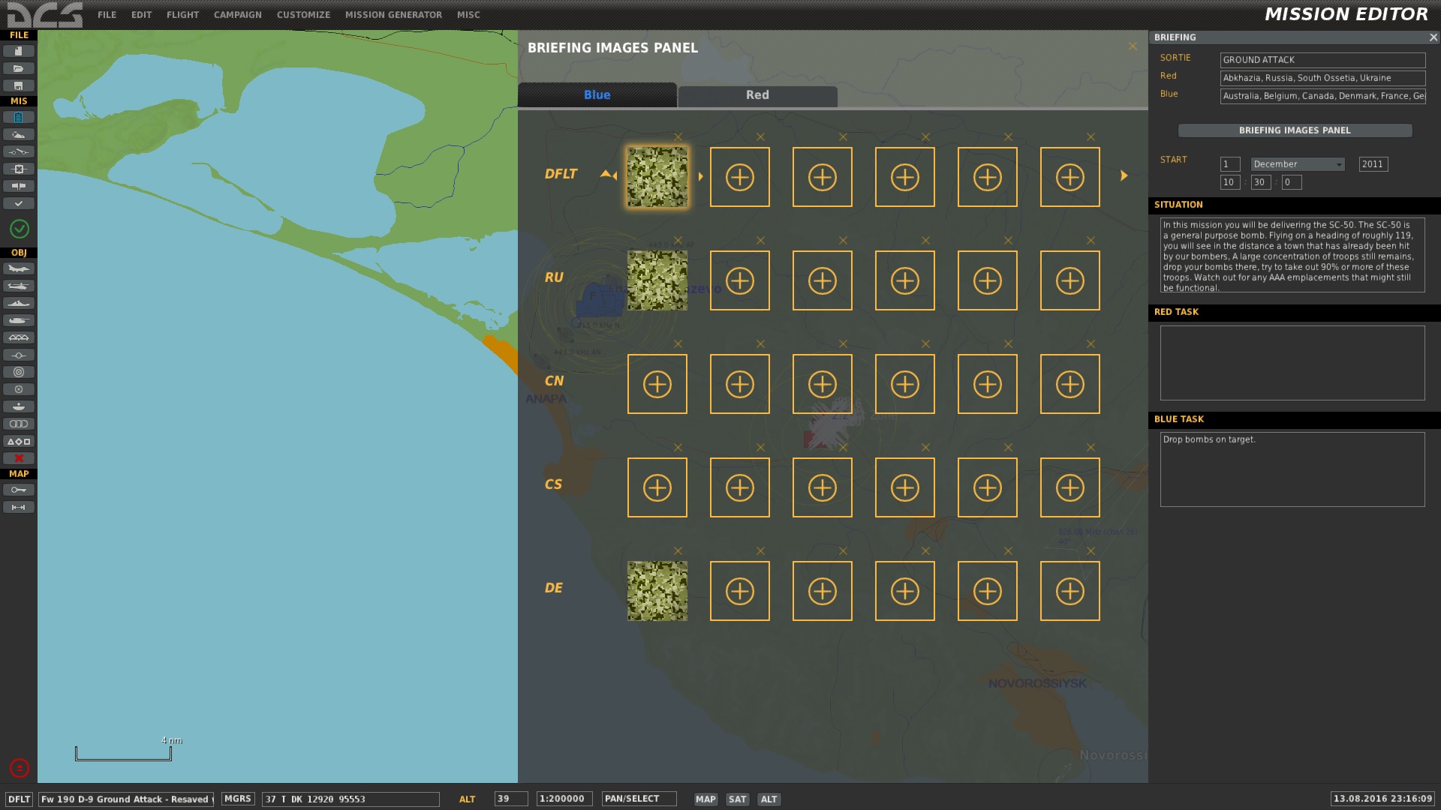Image resolution: width=1441 pixels, height=810 pixels.
Task: Click the red X remove object icon
Action: click(19, 458)
